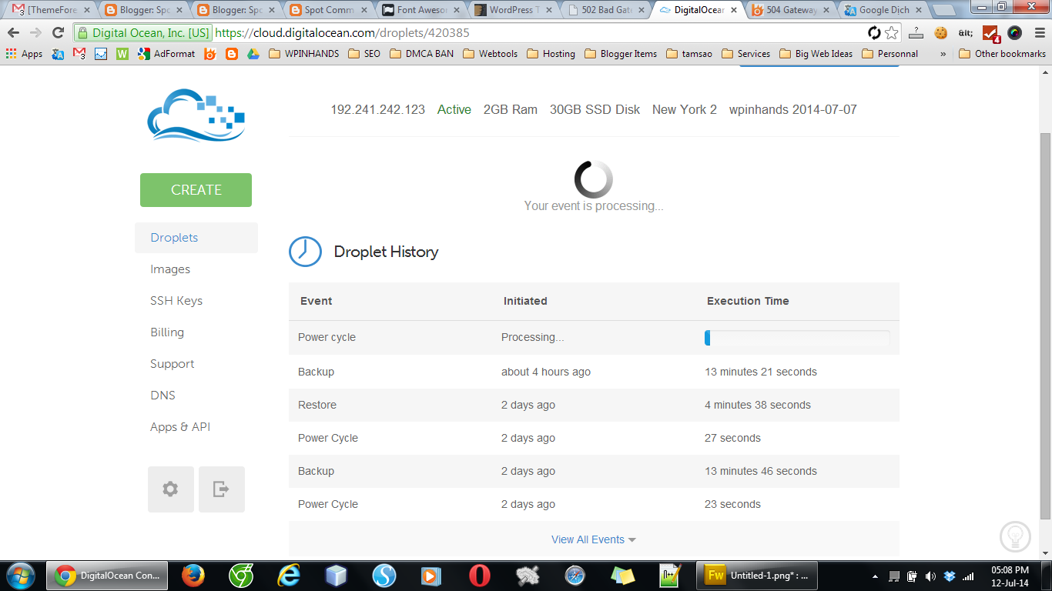
Task: Open Apps & API section
Action: pos(180,427)
